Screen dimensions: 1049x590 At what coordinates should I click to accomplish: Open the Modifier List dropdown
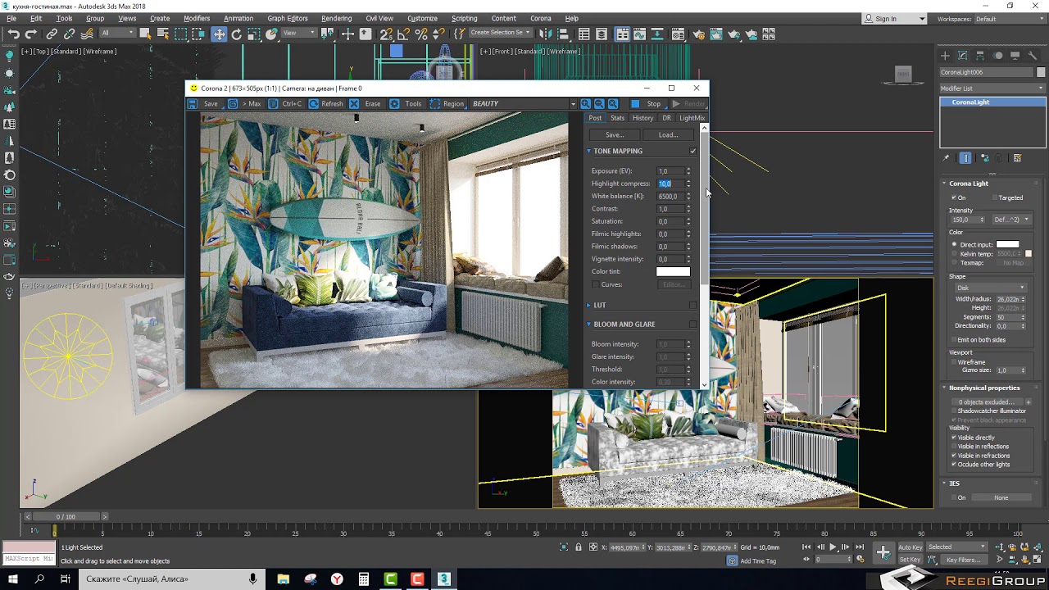point(992,88)
